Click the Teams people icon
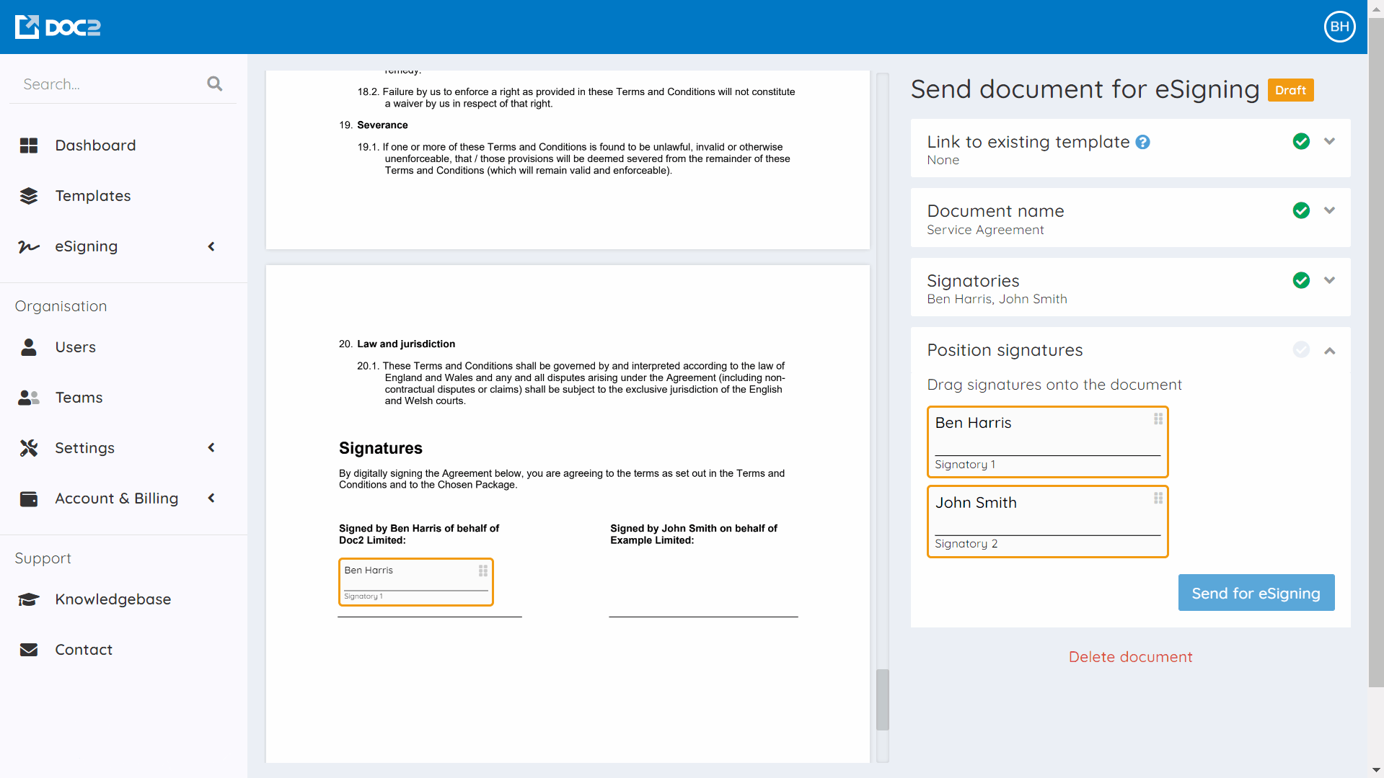1384x778 pixels. (x=29, y=398)
